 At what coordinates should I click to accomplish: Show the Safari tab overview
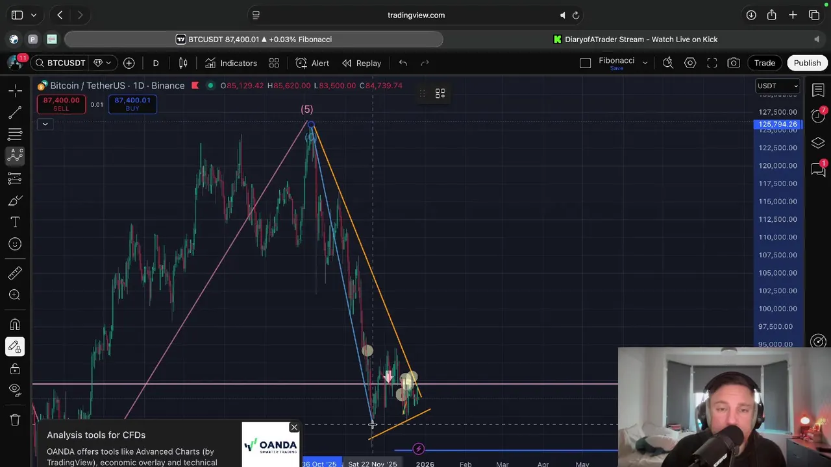click(x=814, y=15)
